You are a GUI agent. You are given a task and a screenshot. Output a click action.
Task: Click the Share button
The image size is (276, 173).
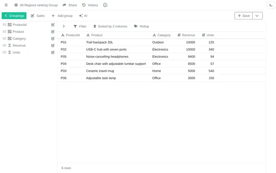tap(70, 5)
